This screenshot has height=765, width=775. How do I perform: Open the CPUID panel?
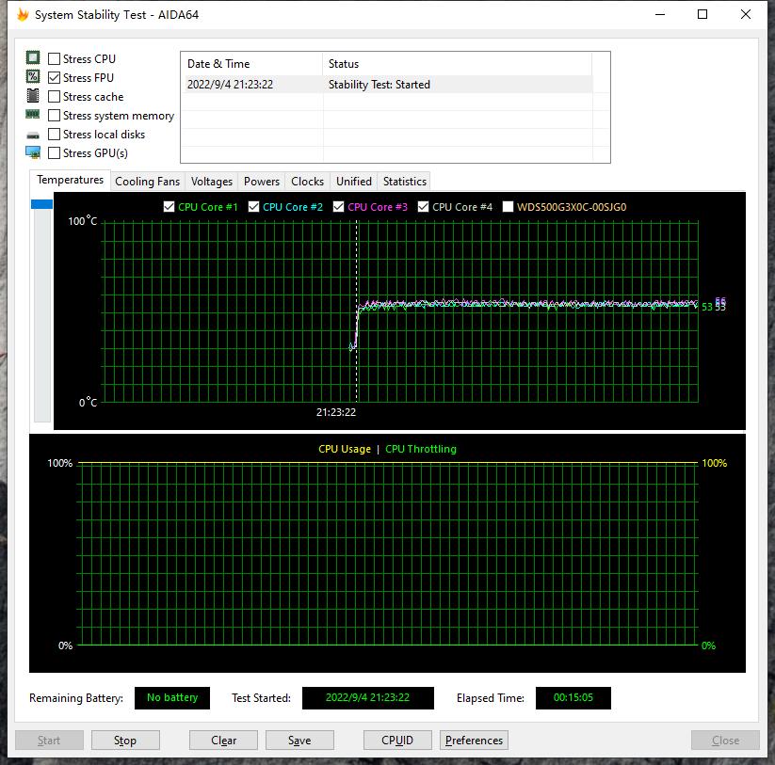[x=396, y=741]
